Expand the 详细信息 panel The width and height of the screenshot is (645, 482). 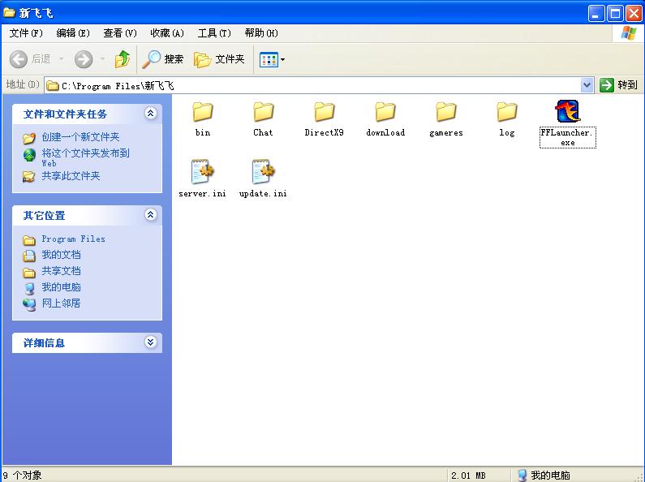pos(151,342)
